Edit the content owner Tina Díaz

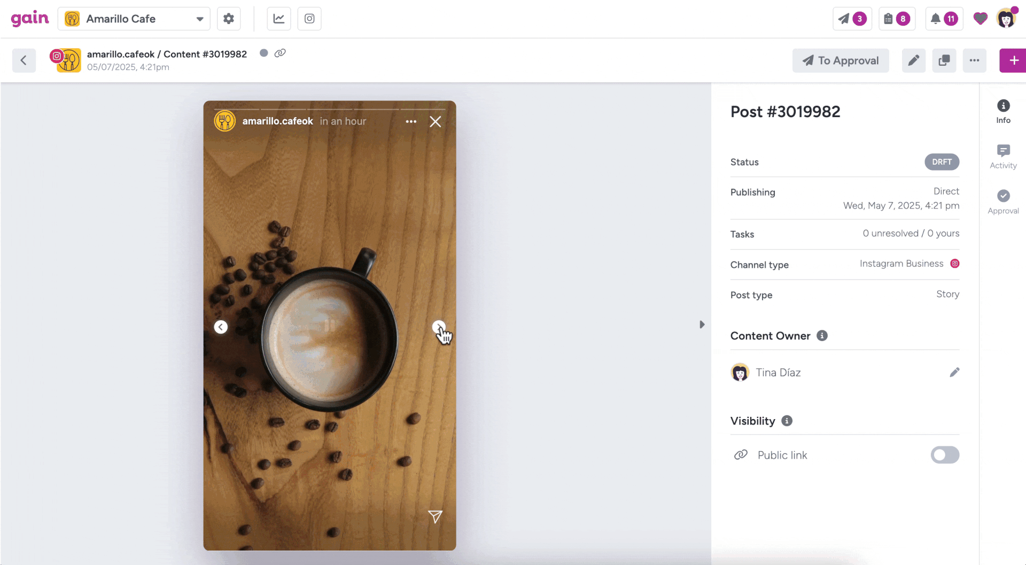coord(954,372)
